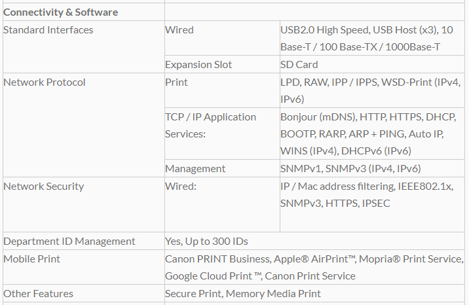The image size is (469, 305).
Task: Click the Secure Print, Memory Media Print value
Action: [243, 293]
